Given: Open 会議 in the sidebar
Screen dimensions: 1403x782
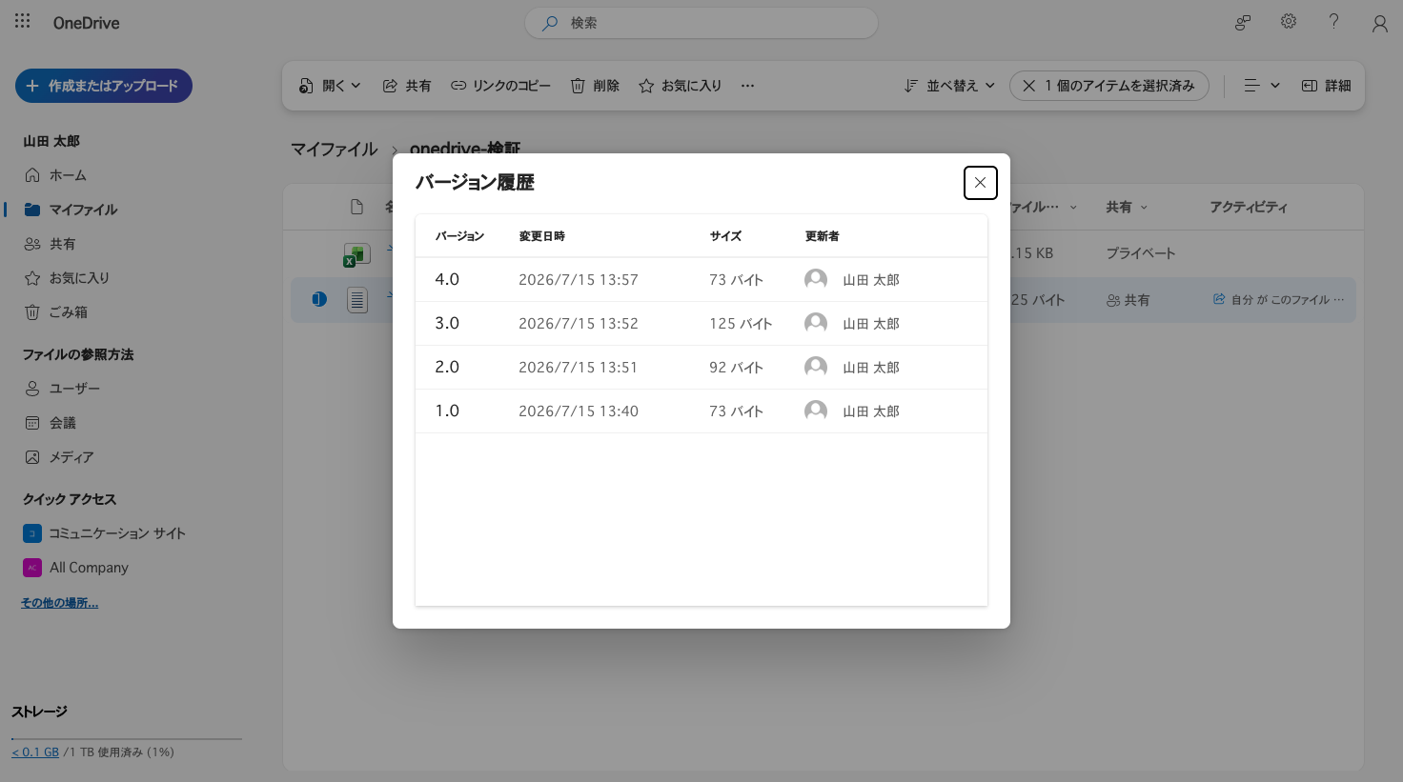Looking at the screenshot, I should [x=50, y=423].
